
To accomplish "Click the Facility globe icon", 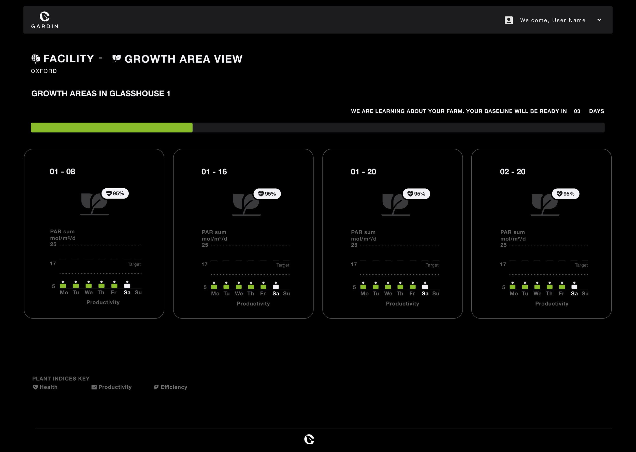I will tap(36, 58).
